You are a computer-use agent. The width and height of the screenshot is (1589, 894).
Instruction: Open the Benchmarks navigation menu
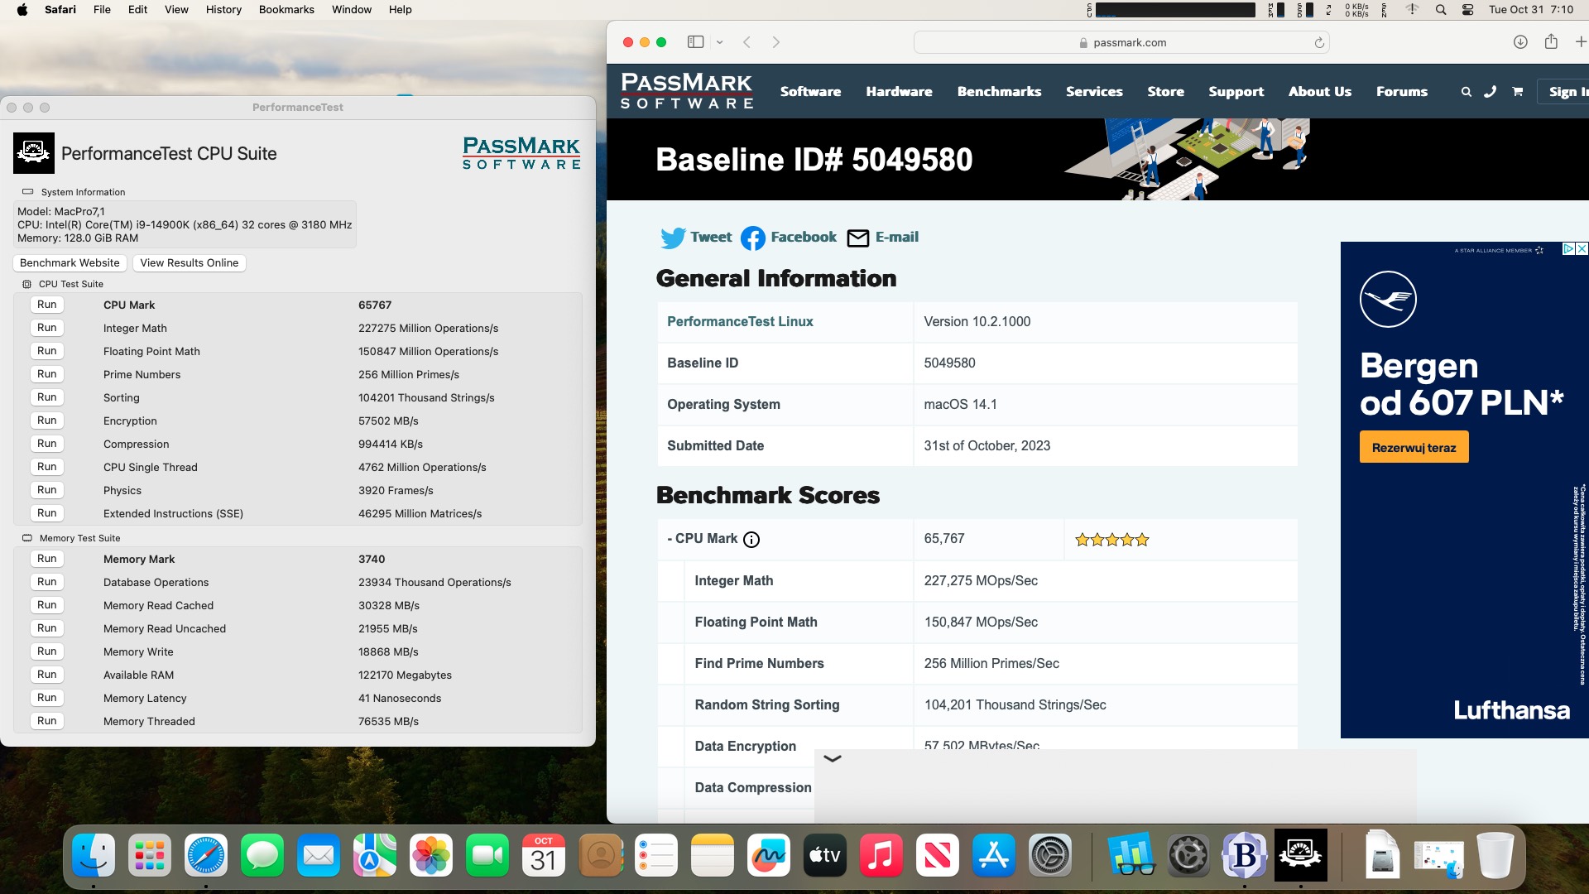(x=999, y=92)
